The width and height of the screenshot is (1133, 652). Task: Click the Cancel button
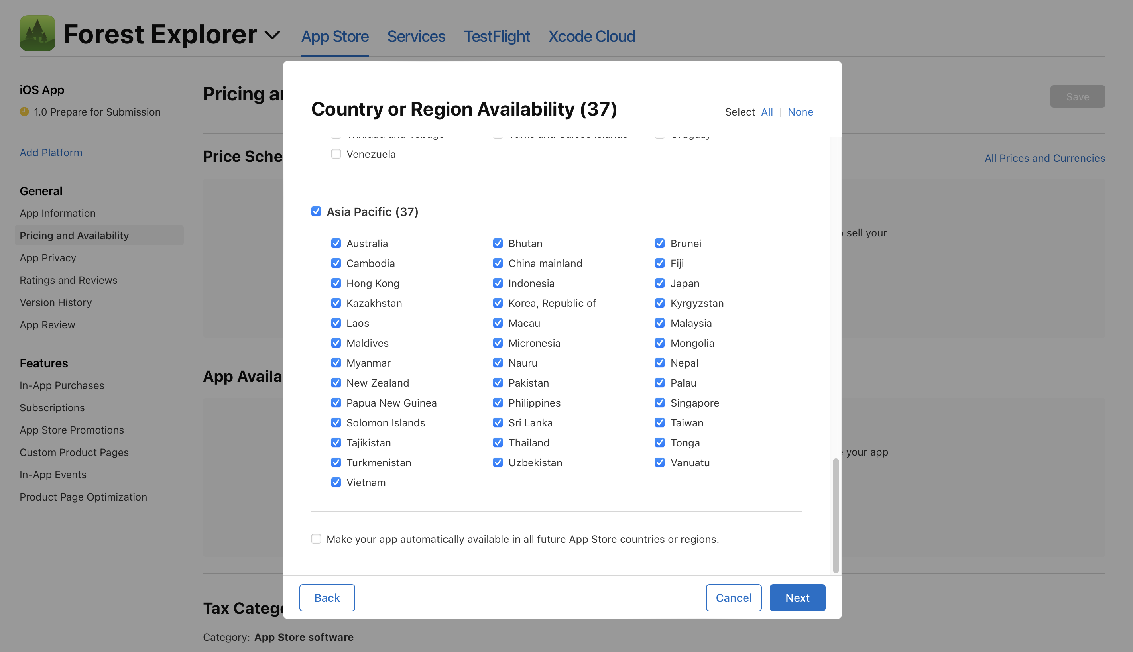tap(734, 597)
